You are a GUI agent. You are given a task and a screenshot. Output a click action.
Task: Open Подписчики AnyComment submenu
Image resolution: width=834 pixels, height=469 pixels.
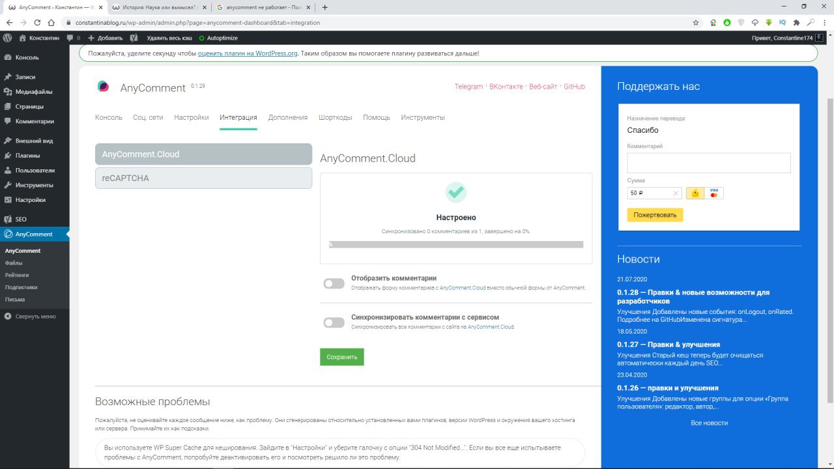tap(21, 287)
